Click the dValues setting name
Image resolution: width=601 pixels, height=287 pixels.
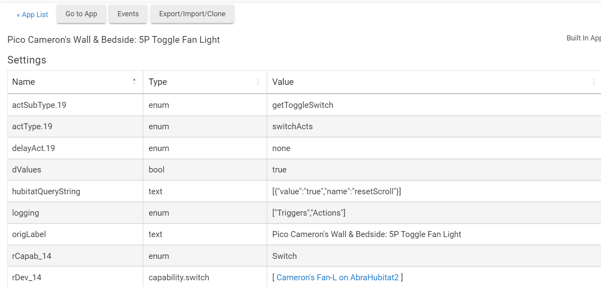click(x=27, y=170)
